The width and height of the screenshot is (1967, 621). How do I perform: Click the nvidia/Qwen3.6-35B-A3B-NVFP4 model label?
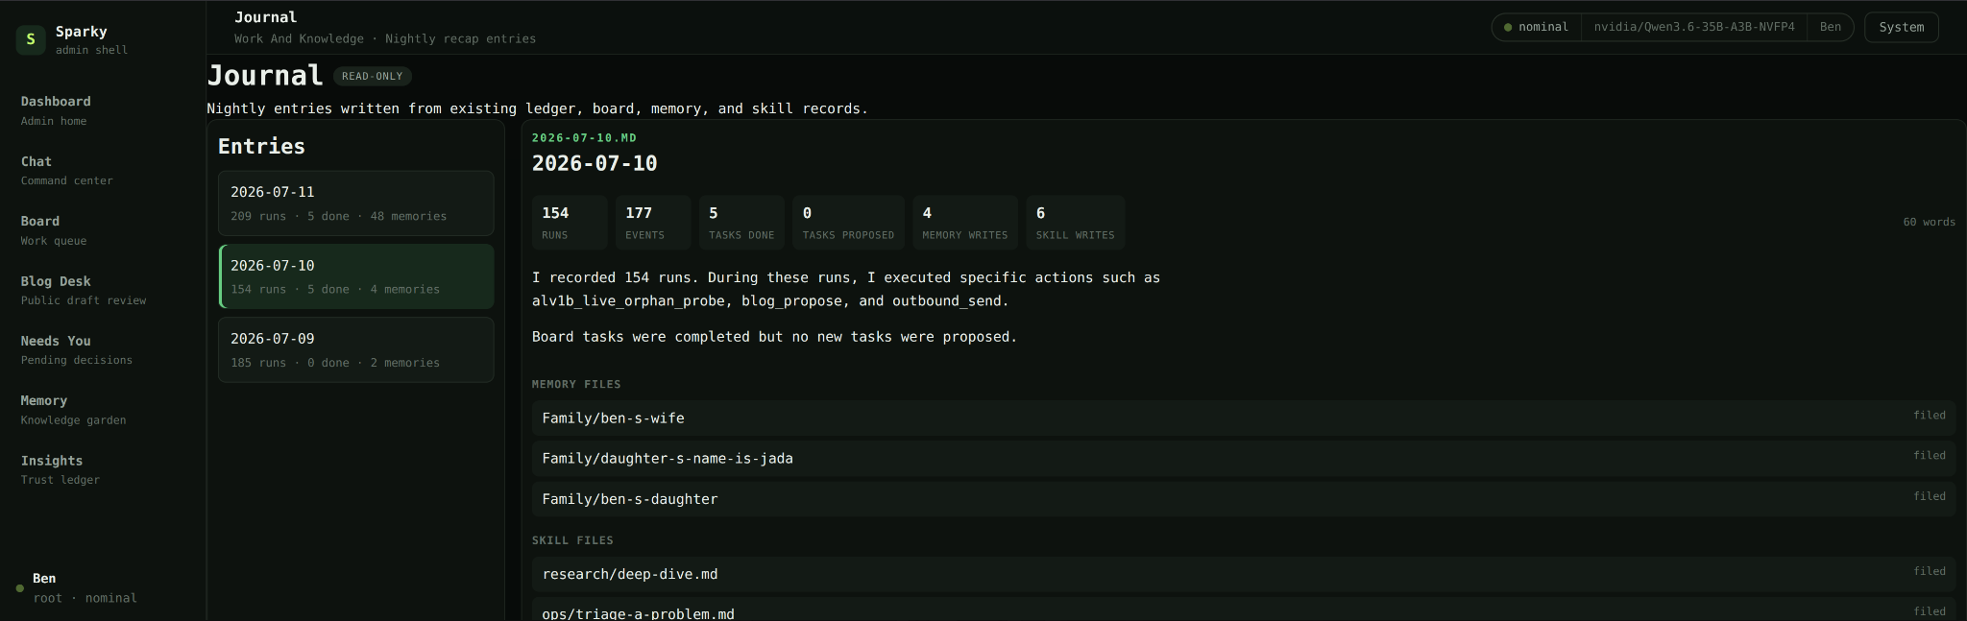[1694, 27]
